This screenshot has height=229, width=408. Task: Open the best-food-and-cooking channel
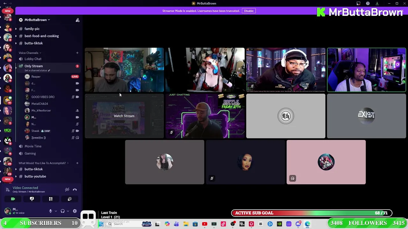click(x=41, y=36)
